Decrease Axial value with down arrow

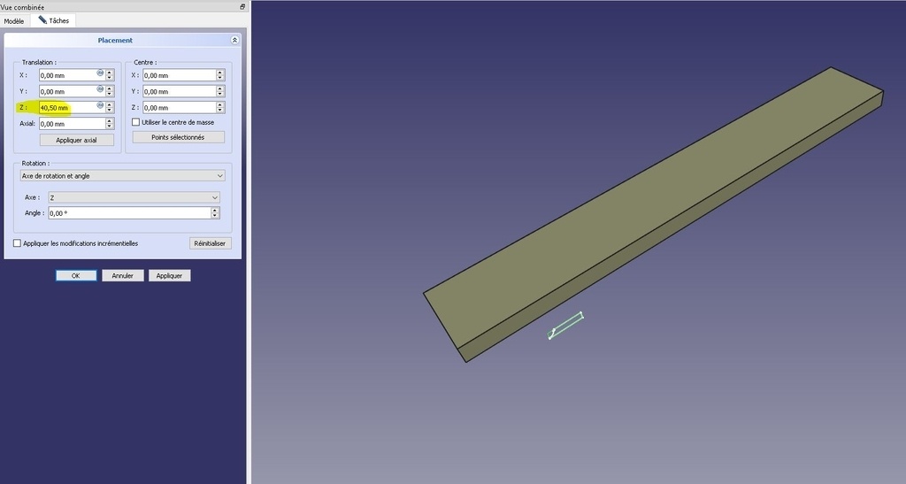click(110, 127)
